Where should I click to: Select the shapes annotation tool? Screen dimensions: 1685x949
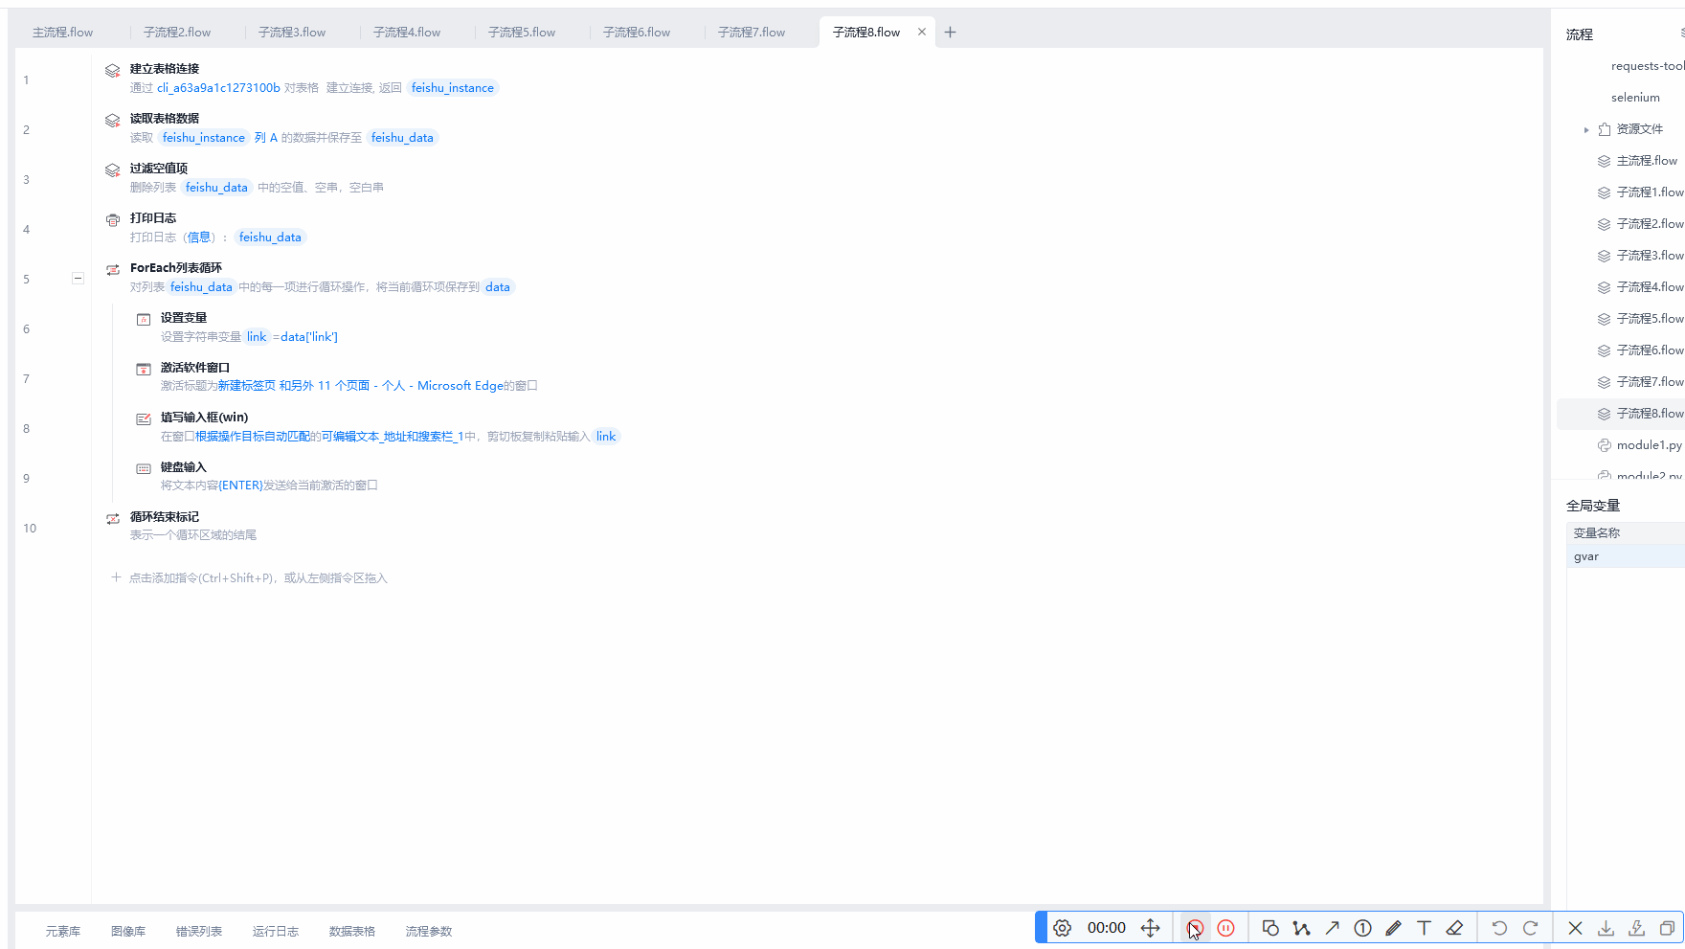click(1270, 928)
